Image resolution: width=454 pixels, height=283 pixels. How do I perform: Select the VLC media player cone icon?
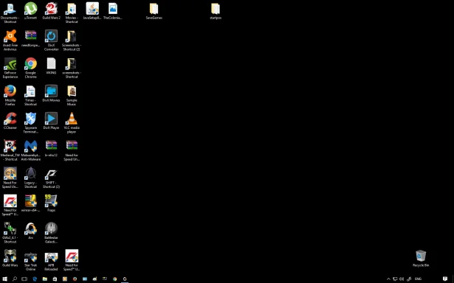(72, 122)
